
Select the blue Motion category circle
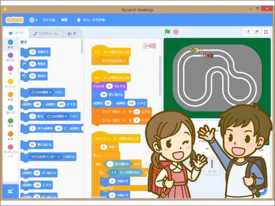(10, 42)
